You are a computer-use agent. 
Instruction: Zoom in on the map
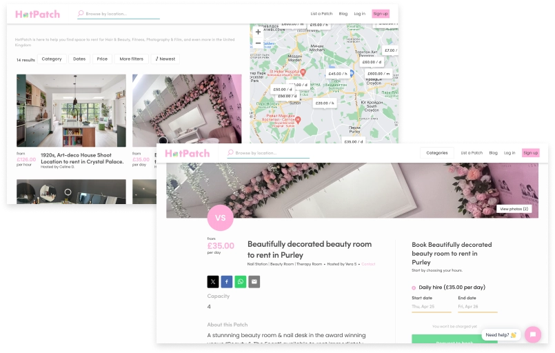pyautogui.click(x=258, y=32)
